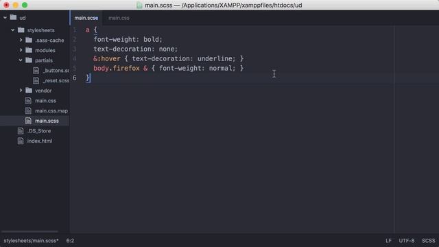Click the vendor folder icon
Screen dimensions: 439x247
[29, 90]
